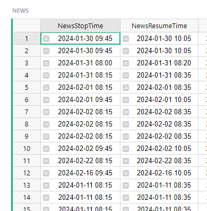Click row 3 NewsStopTime record icon

[46, 63]
